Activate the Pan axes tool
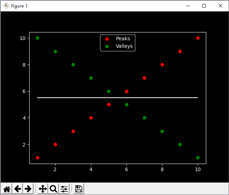The height and width of the screenshot is (195, 229). point(43,189)
